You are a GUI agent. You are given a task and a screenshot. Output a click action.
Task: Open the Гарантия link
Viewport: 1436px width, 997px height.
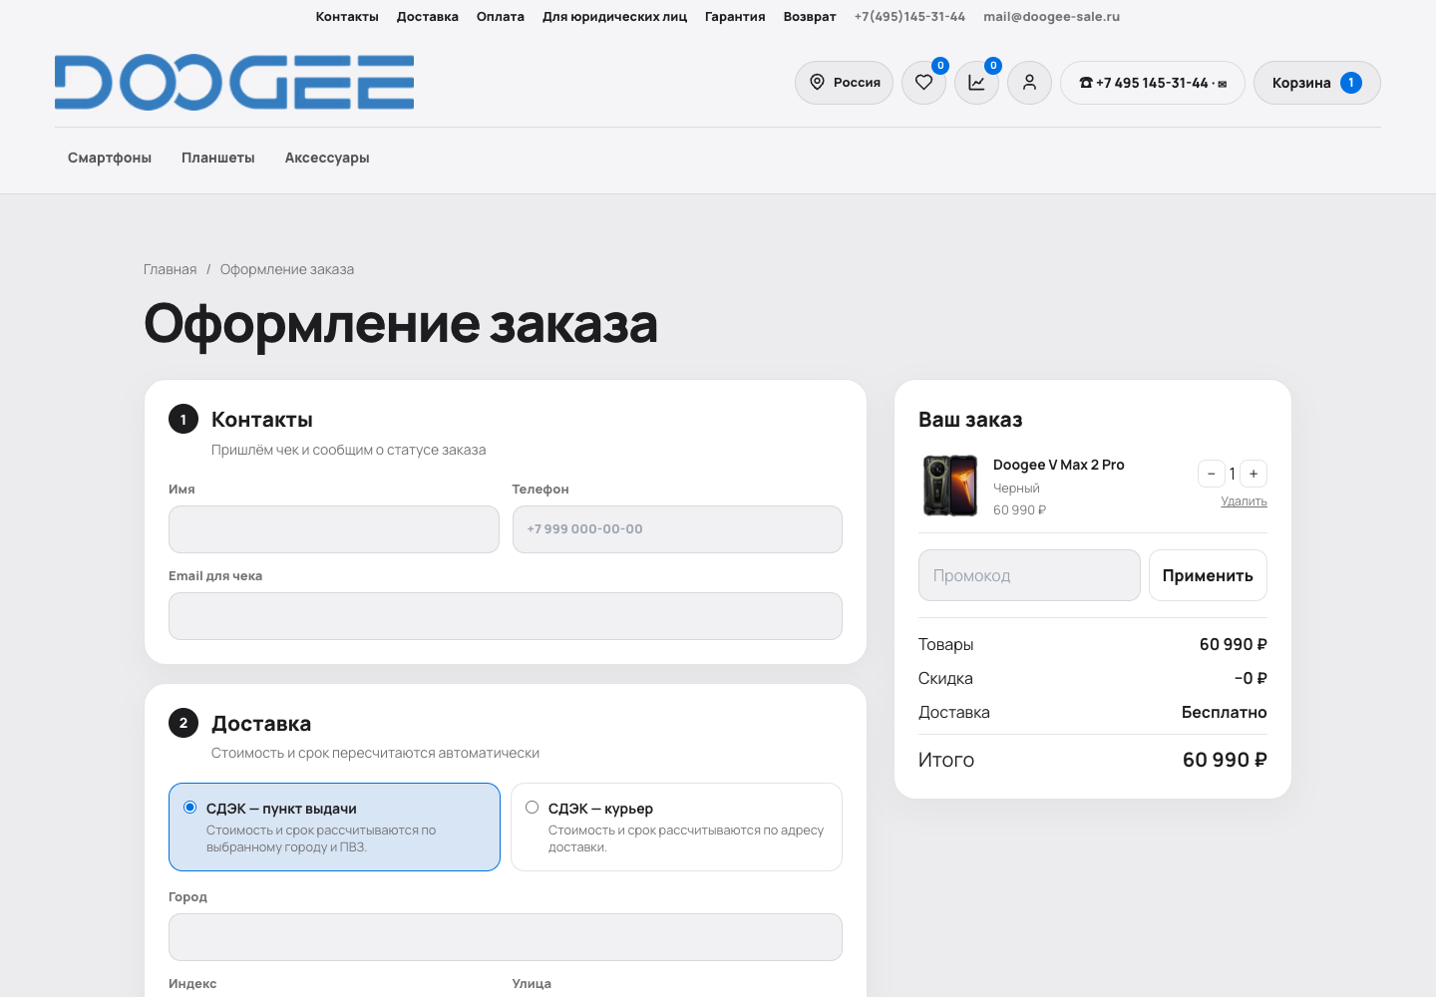pos(735,17)
